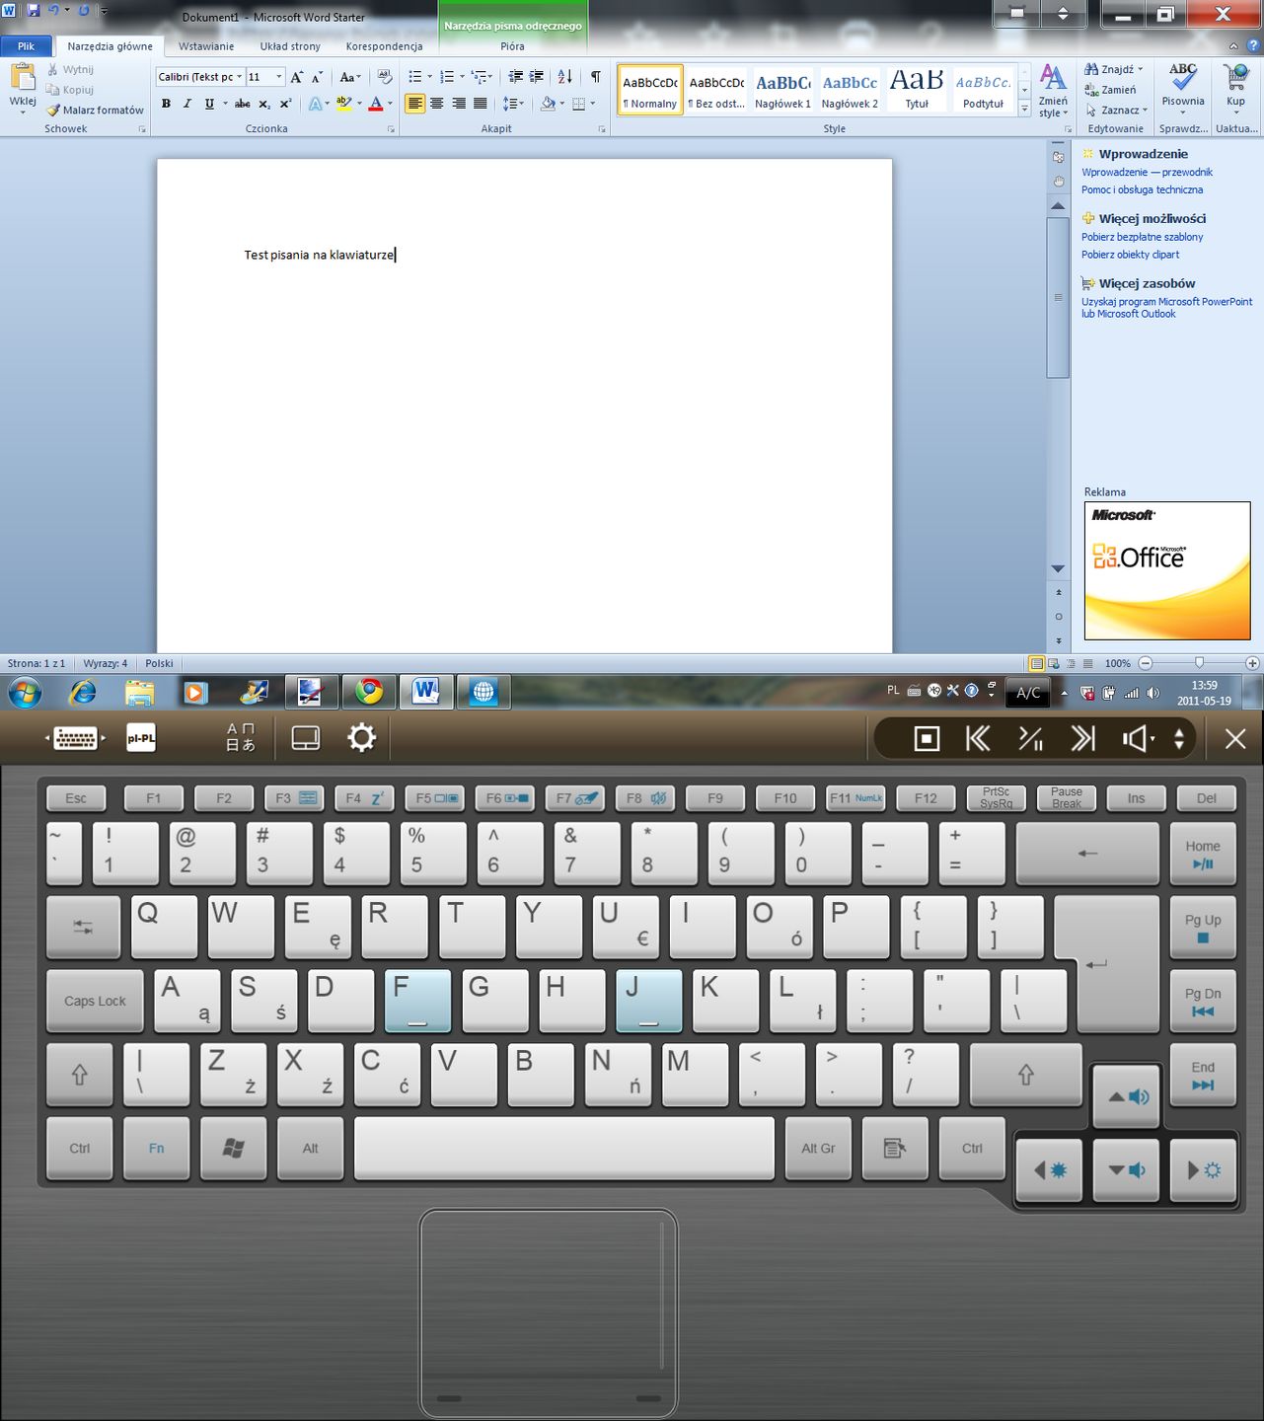Toggle strikethrough text formatting
The width and height of the screenshot is (1264, 1421).
(242, 104)
